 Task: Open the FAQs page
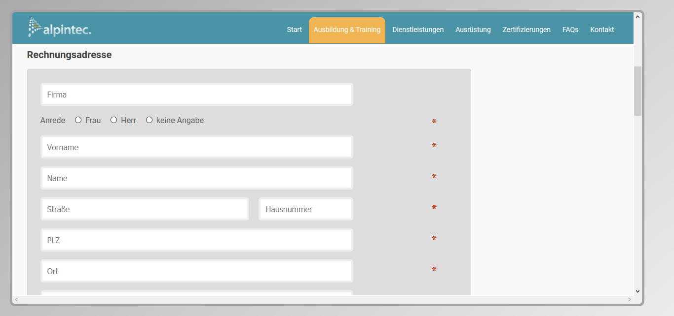click(570, 30)
